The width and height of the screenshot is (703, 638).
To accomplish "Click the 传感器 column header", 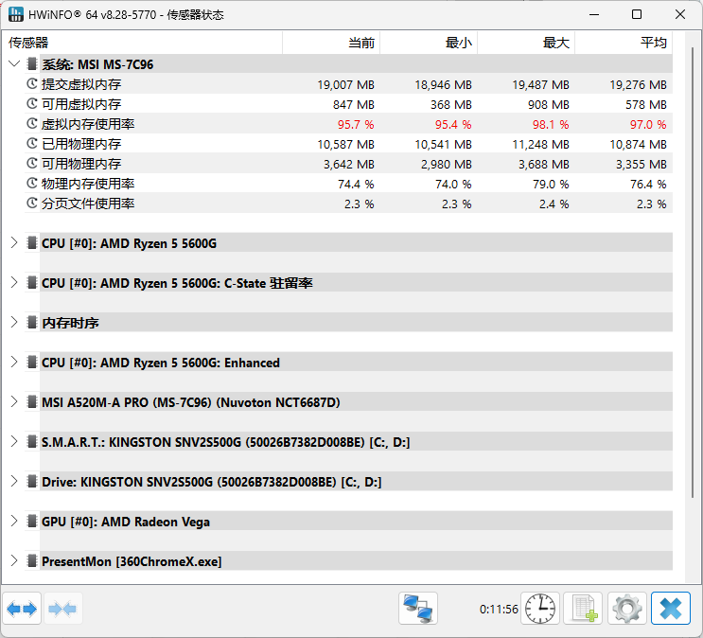I will 142,43.
